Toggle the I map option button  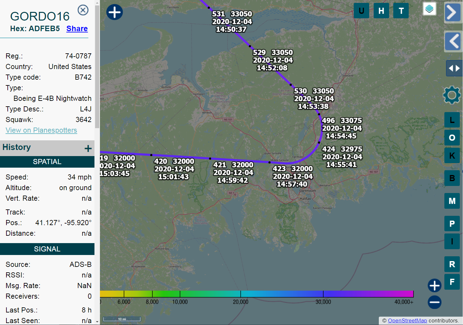click(x=452, y=242)
